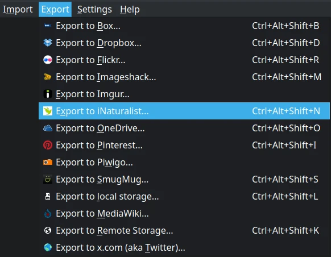Viewport: 331px width, 257px height.
Task: Click the Ctrl+Alt+Shift+N shortcut text
Action: tap(286, 111)
